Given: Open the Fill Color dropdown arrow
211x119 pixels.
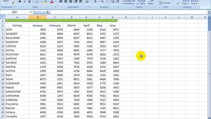Looking at the screenshot, I should click(48, 1).
